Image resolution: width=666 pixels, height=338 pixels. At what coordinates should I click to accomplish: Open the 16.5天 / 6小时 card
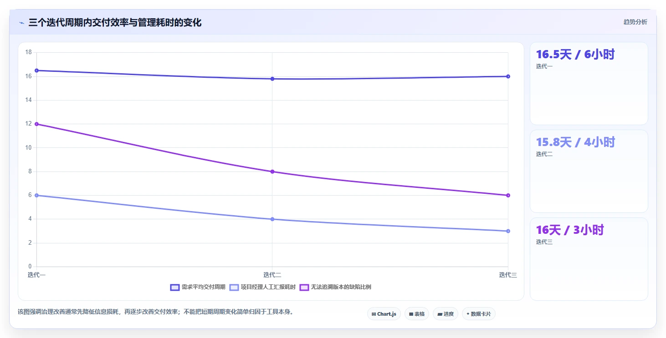pyautogui.click(x=589, y=83)
